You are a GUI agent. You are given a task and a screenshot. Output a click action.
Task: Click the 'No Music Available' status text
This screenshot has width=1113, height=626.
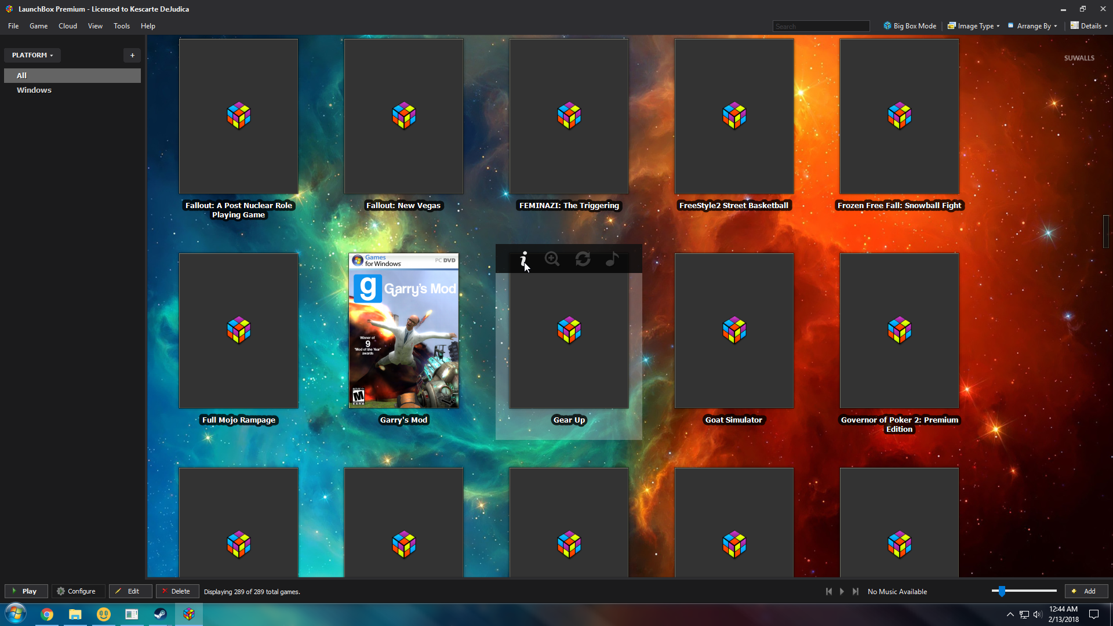pyautogui.click(x=897, y=592)
